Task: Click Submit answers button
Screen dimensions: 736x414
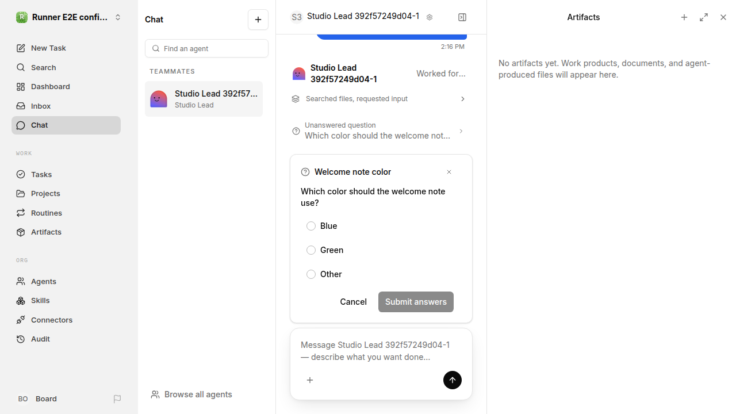Action: click(x=416, y=302)
